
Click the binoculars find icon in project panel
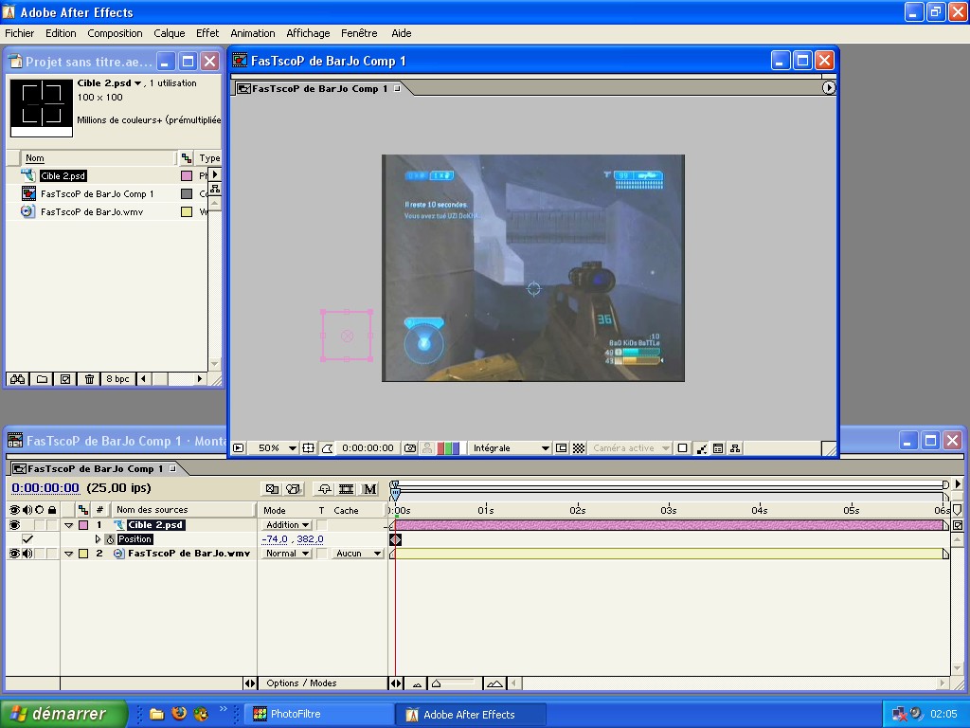(17, 379)
